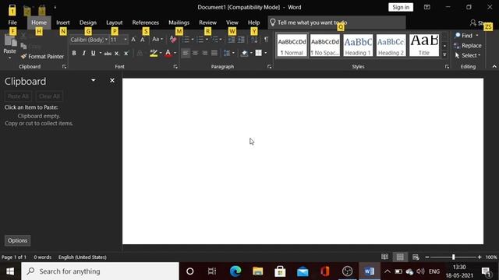Click the Shading paint bucket icon
The height and width of the screenshot is (280, 499).
[244, 53]
